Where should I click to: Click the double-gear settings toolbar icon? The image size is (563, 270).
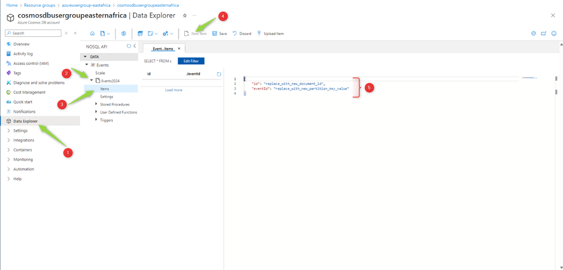coord(166,33)
